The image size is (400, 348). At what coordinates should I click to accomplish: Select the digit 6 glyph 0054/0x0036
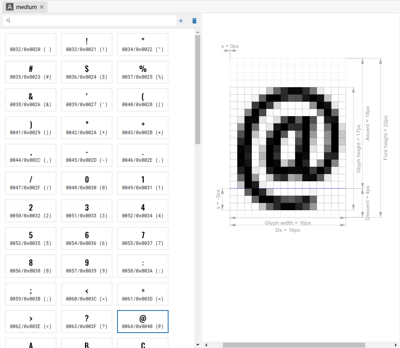click(87, 238)
